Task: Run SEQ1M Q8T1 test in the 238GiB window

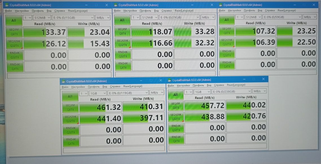Action: point(176,106)
